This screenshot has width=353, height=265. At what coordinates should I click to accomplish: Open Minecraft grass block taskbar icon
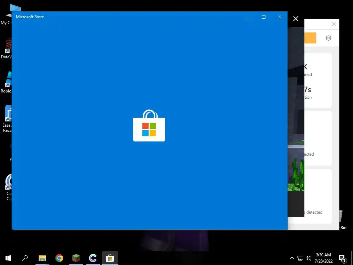(76, 258)
